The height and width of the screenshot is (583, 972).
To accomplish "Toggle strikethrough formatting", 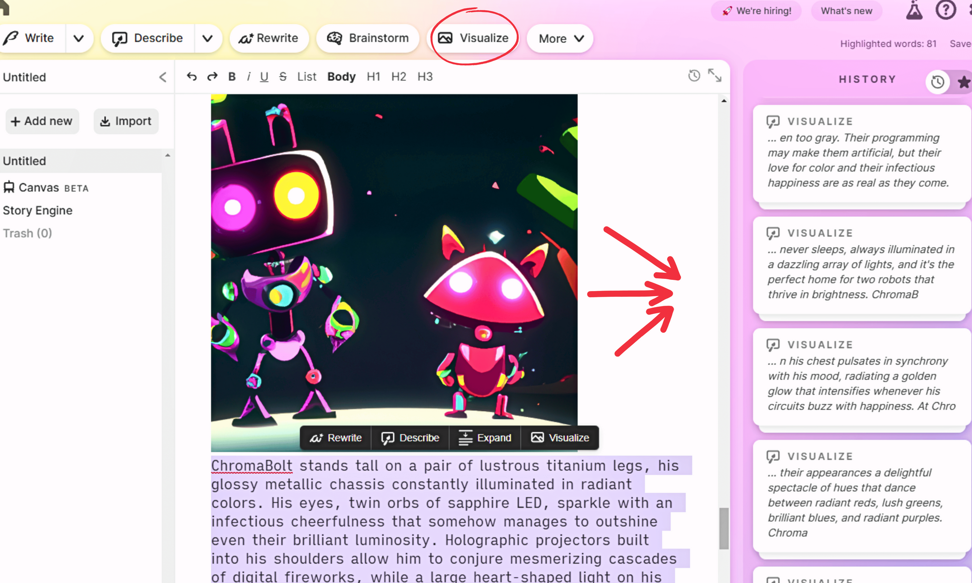I will [x=283, y=77].
